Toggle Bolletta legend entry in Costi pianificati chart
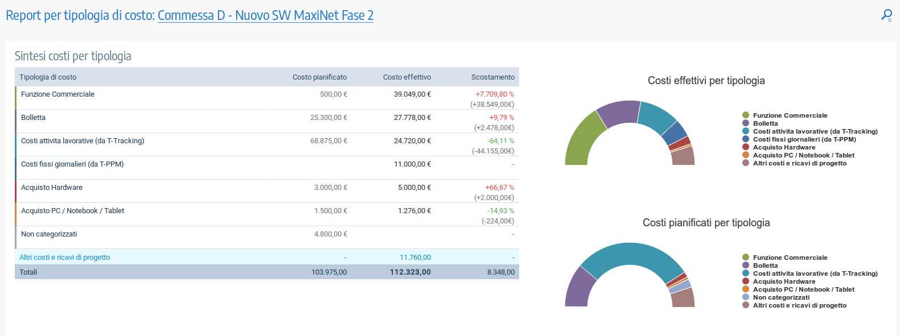Screen dimensions: 900x336 [765, 266]
